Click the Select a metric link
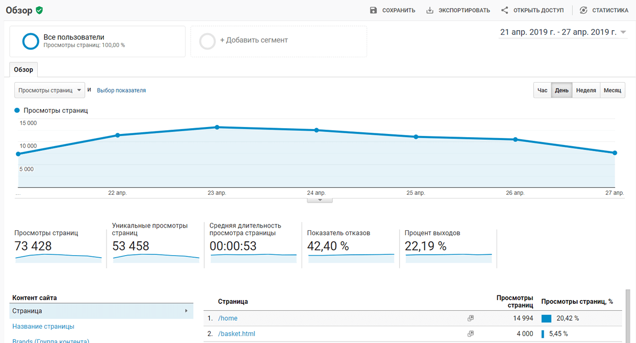The height and width of the screenshot is (343, 636). pyautogui.click(x=121, y=91)
